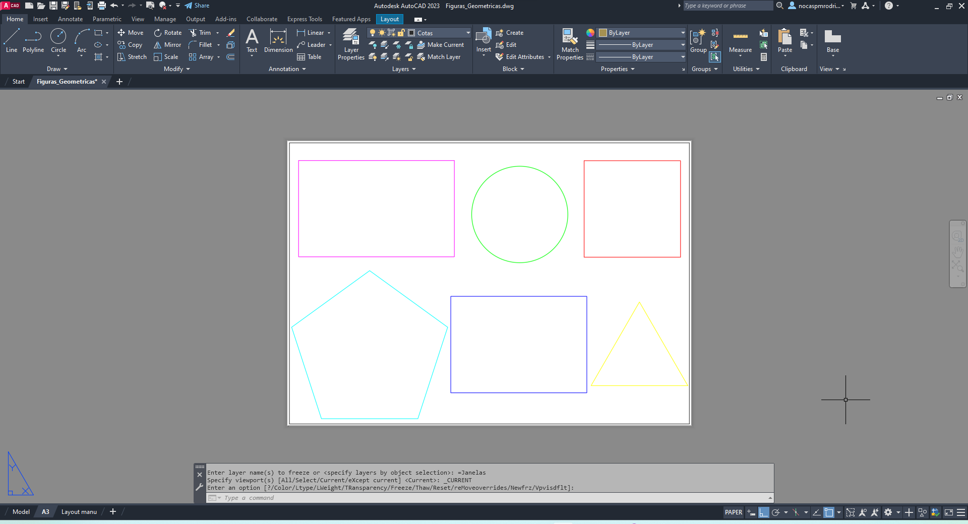
Task: Expand the Annotation panel
Action: pyautogui.click(x=287, y=69)
